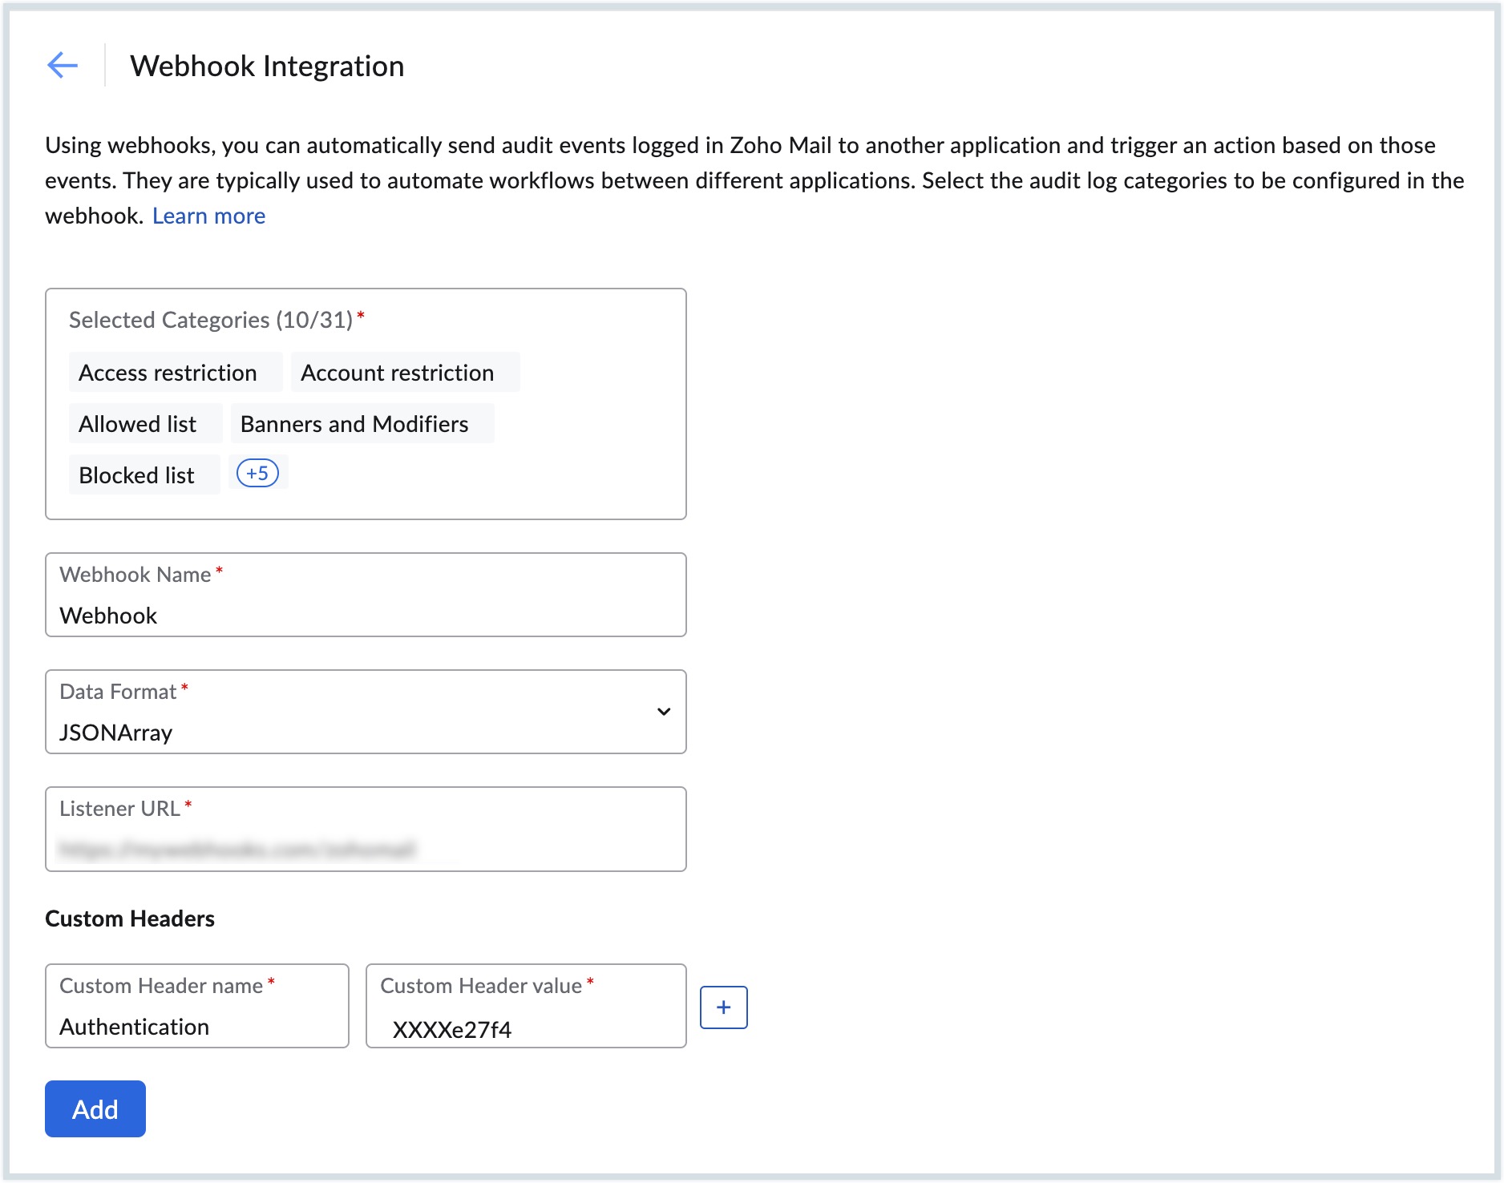1504x1183 pixels.
Task: Select the Allowed list category chip
Action: pyautogui.click(x=144, y=423)
